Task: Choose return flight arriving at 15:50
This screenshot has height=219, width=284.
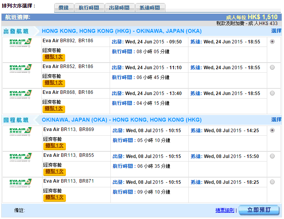Action: tap(272, 156)
